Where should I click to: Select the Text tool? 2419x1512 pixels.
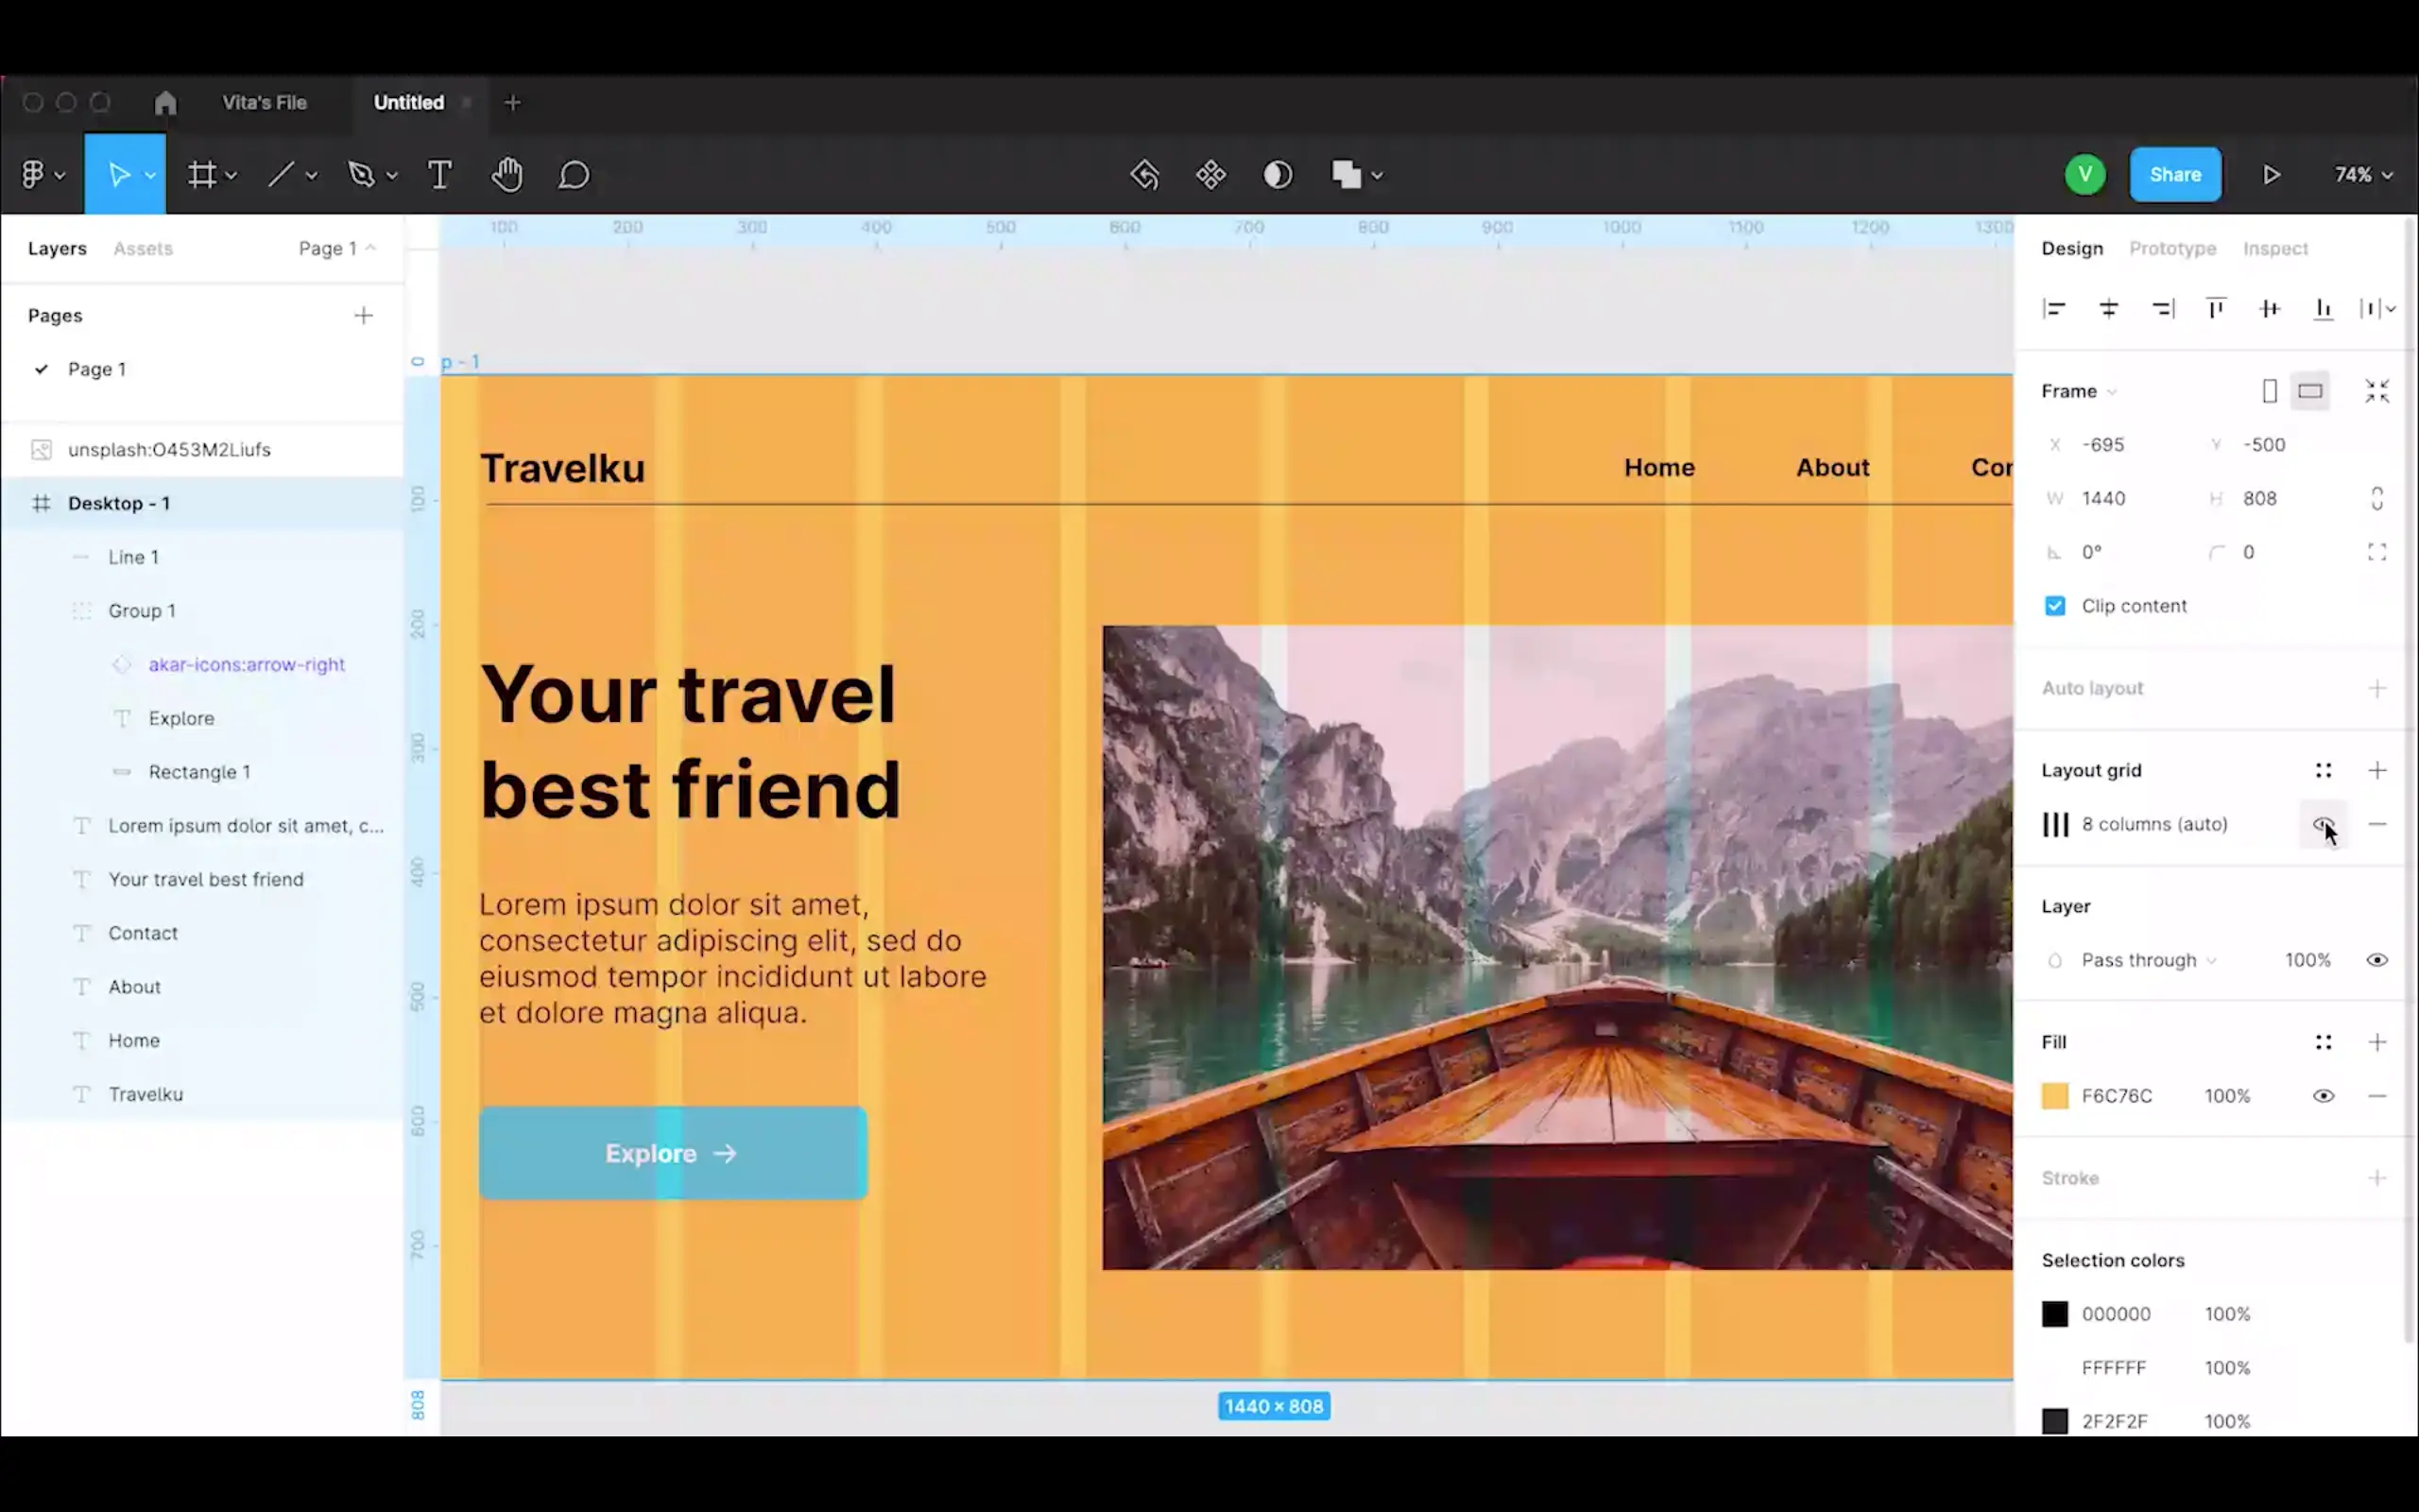(x=439, y=174)
